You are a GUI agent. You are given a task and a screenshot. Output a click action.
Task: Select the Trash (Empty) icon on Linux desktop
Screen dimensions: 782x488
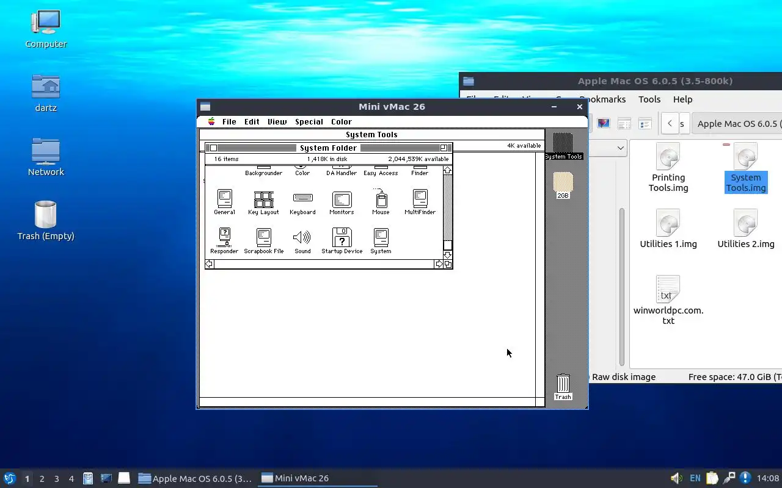coord(46,220)
